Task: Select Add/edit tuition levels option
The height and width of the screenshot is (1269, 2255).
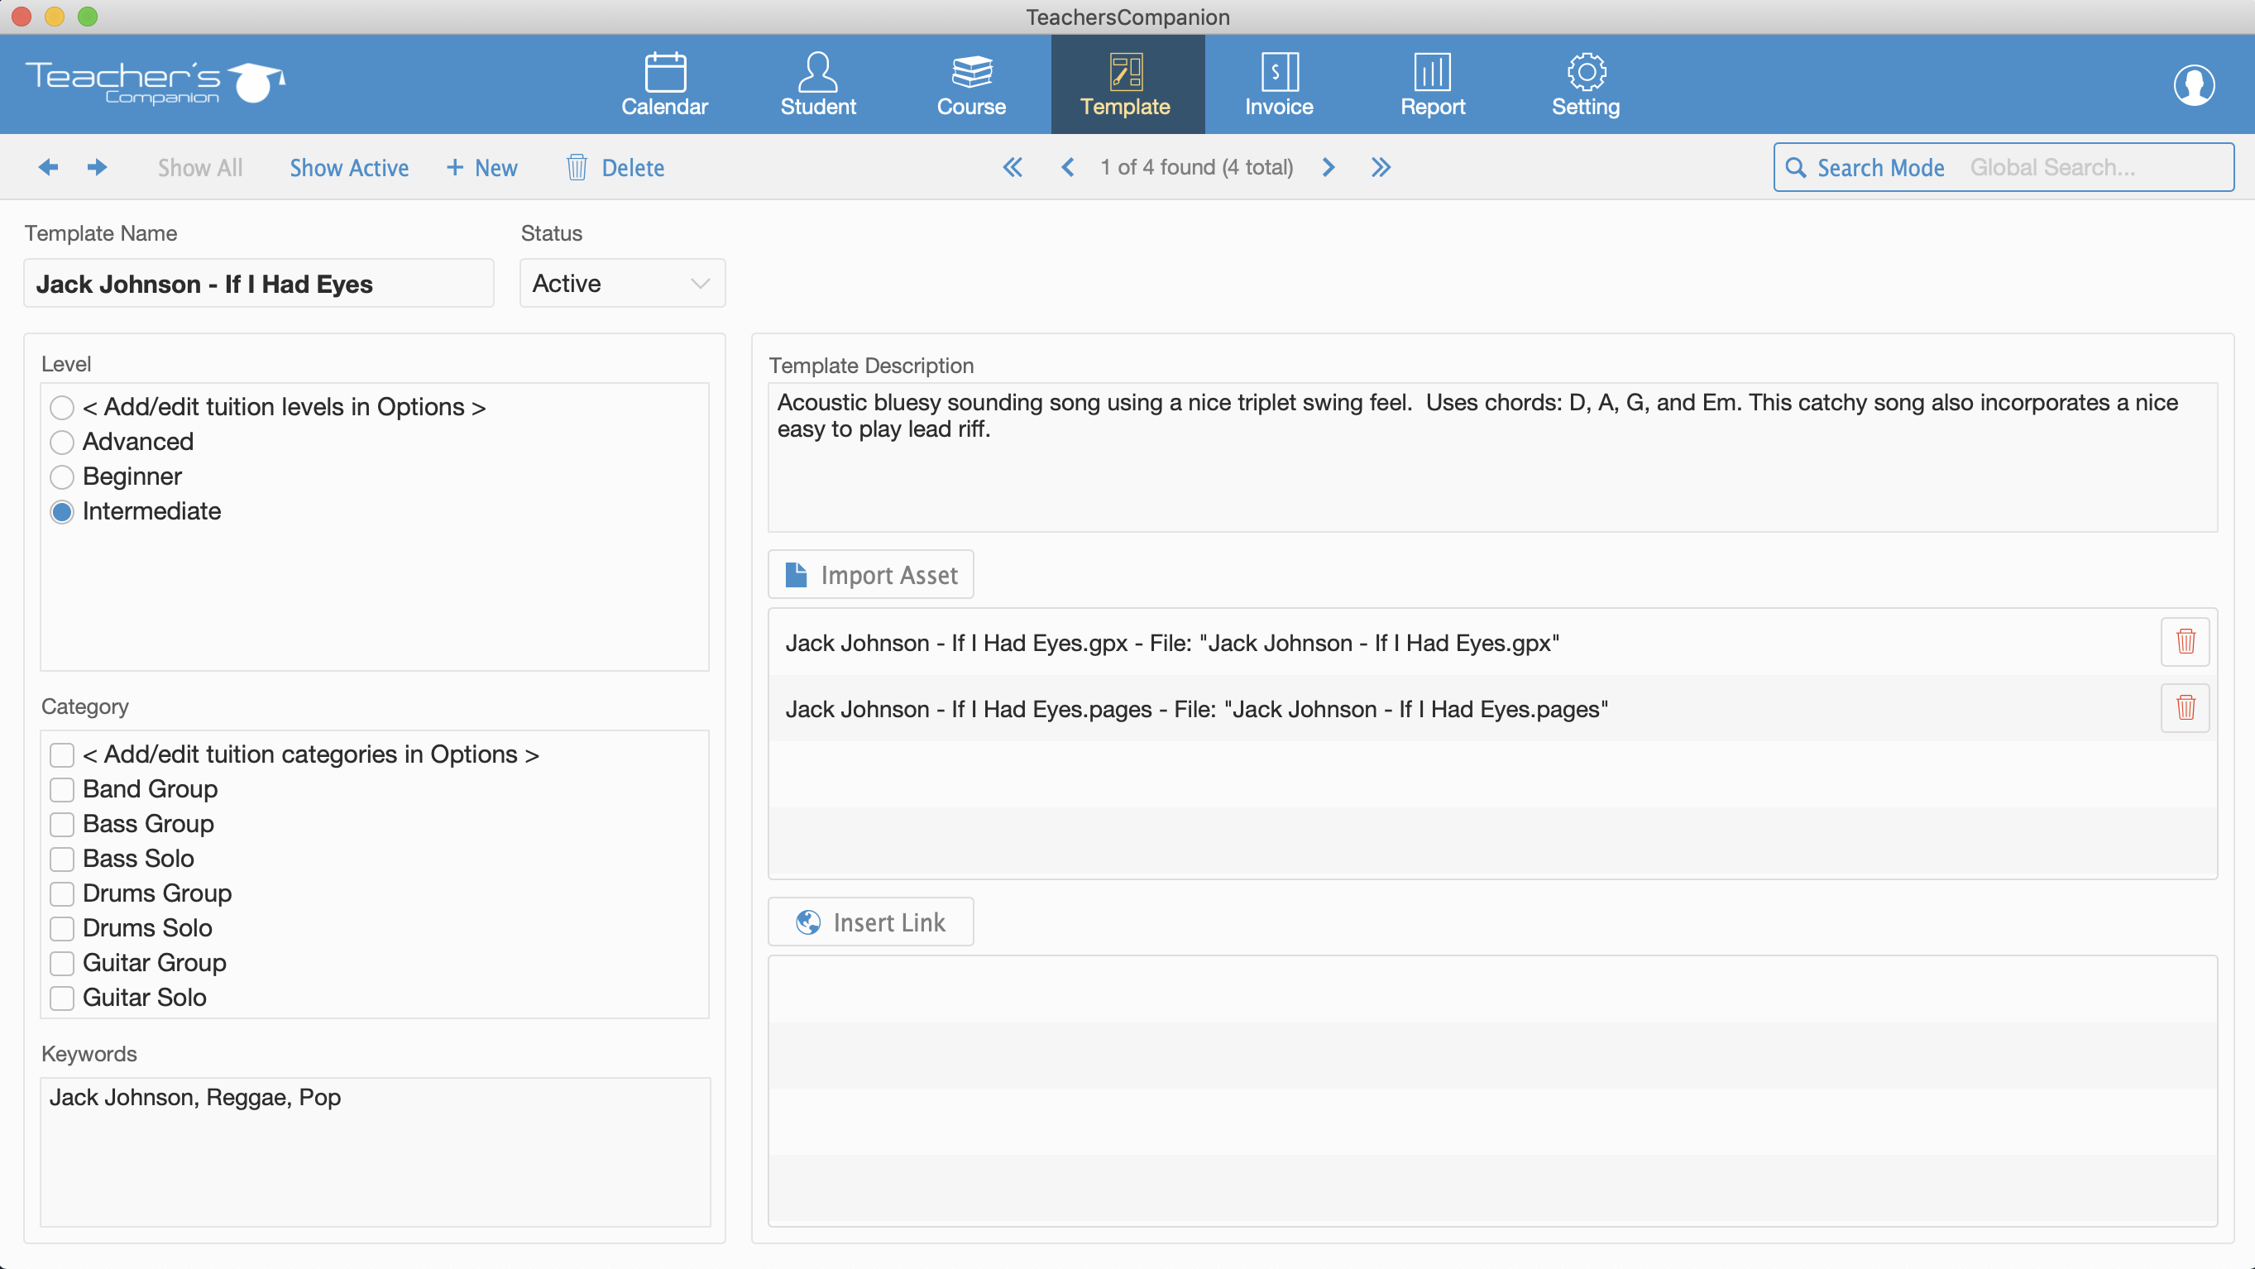Action: click(x=62, y=408)
